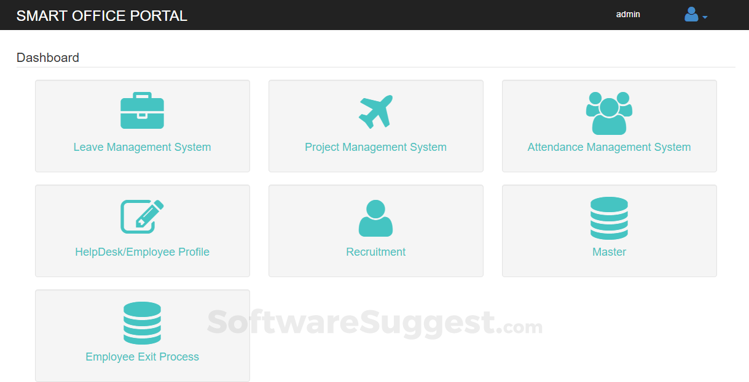Click the SoftwareSuggest.com watermark
Viewport: 749px width, 382px height.
click(374, 323)
